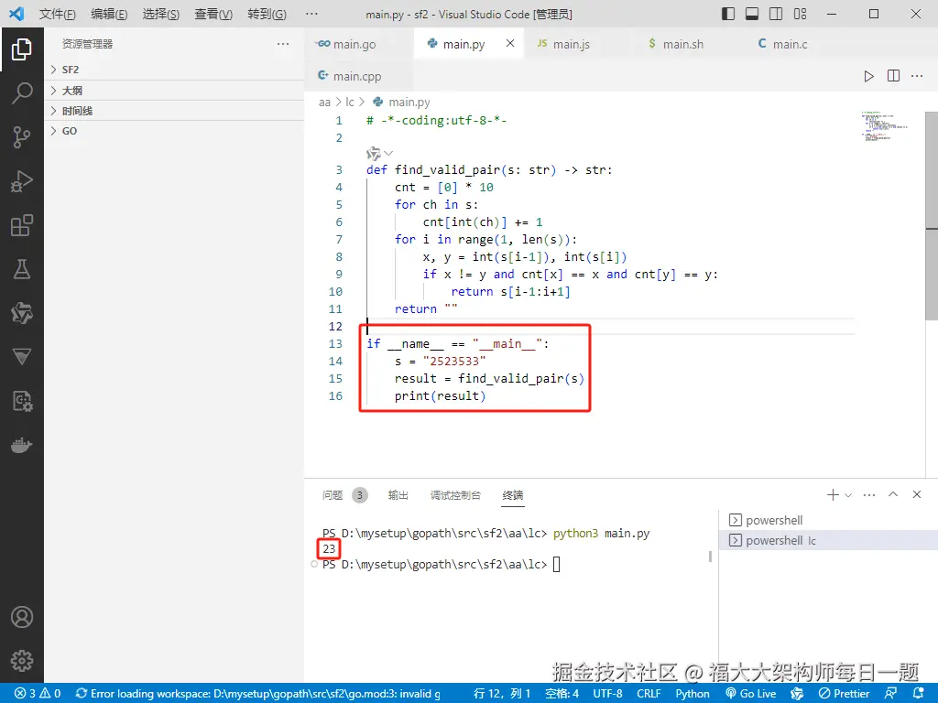Select the 终端 terminal panel tab
938x703 pixels.
coord(513,495)
